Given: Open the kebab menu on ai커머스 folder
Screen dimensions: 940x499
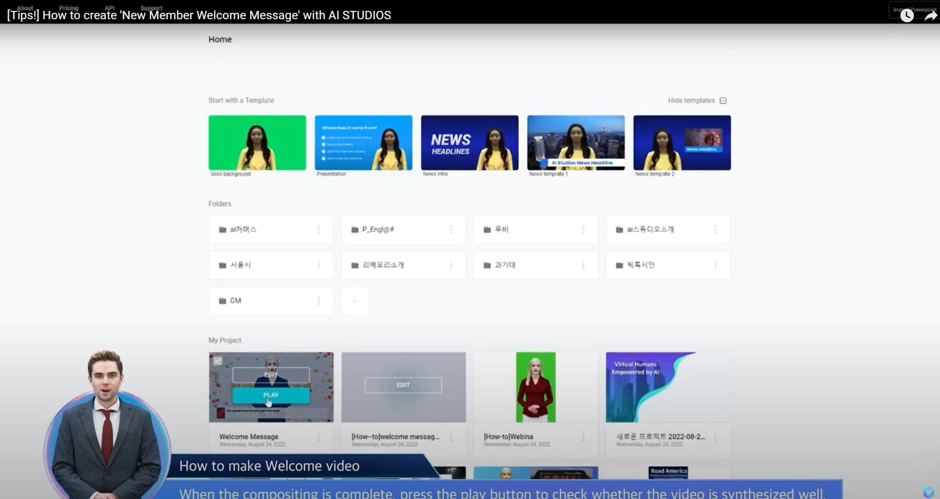Looking at the screenshot, I should tap(319, 230).
